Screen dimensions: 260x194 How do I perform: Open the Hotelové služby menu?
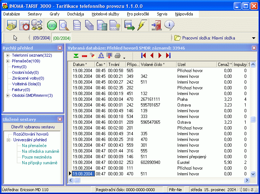point(105,14)
